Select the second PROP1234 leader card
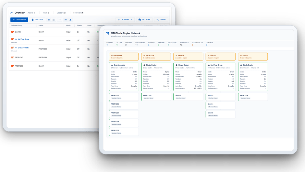This screenshot has height=172, width=305. [156, 57]
